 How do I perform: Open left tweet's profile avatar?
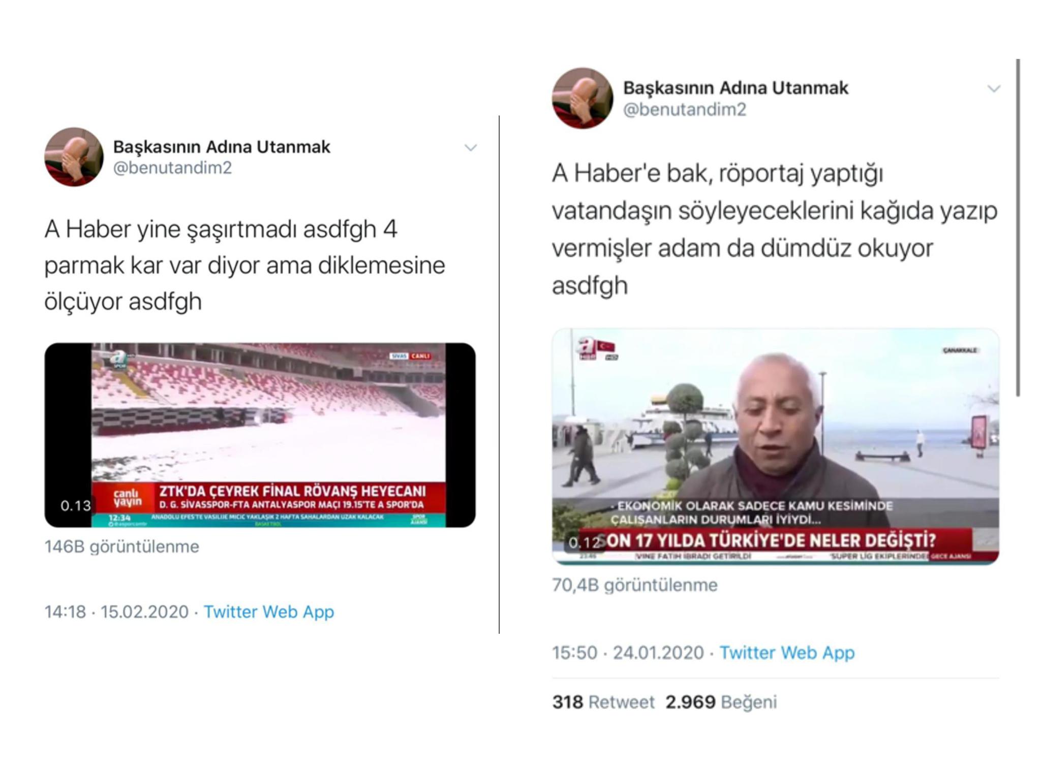pos(74,157)
